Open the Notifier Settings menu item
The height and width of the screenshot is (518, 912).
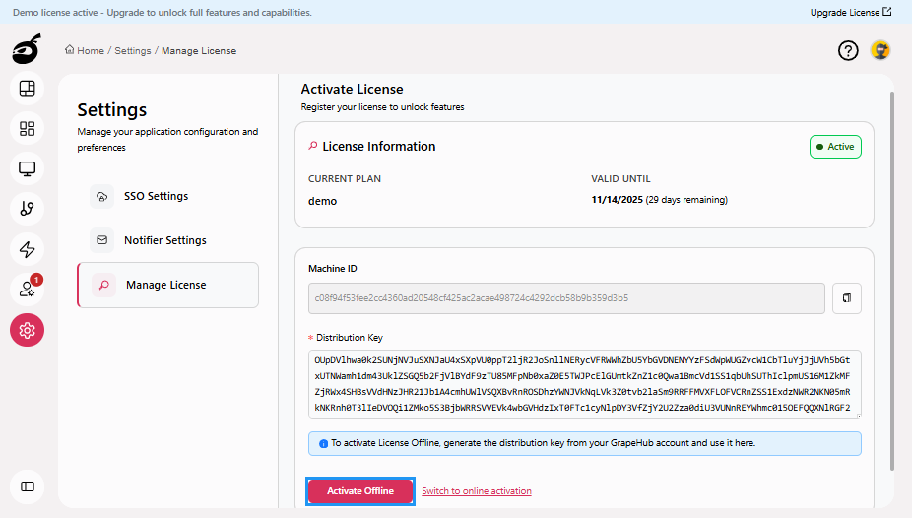[168, 240]
